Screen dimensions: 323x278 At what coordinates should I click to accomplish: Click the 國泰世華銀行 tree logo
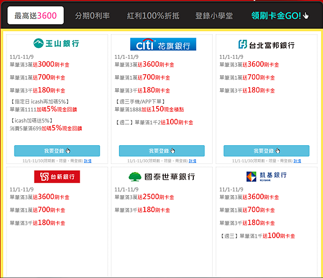click(161, 176)
